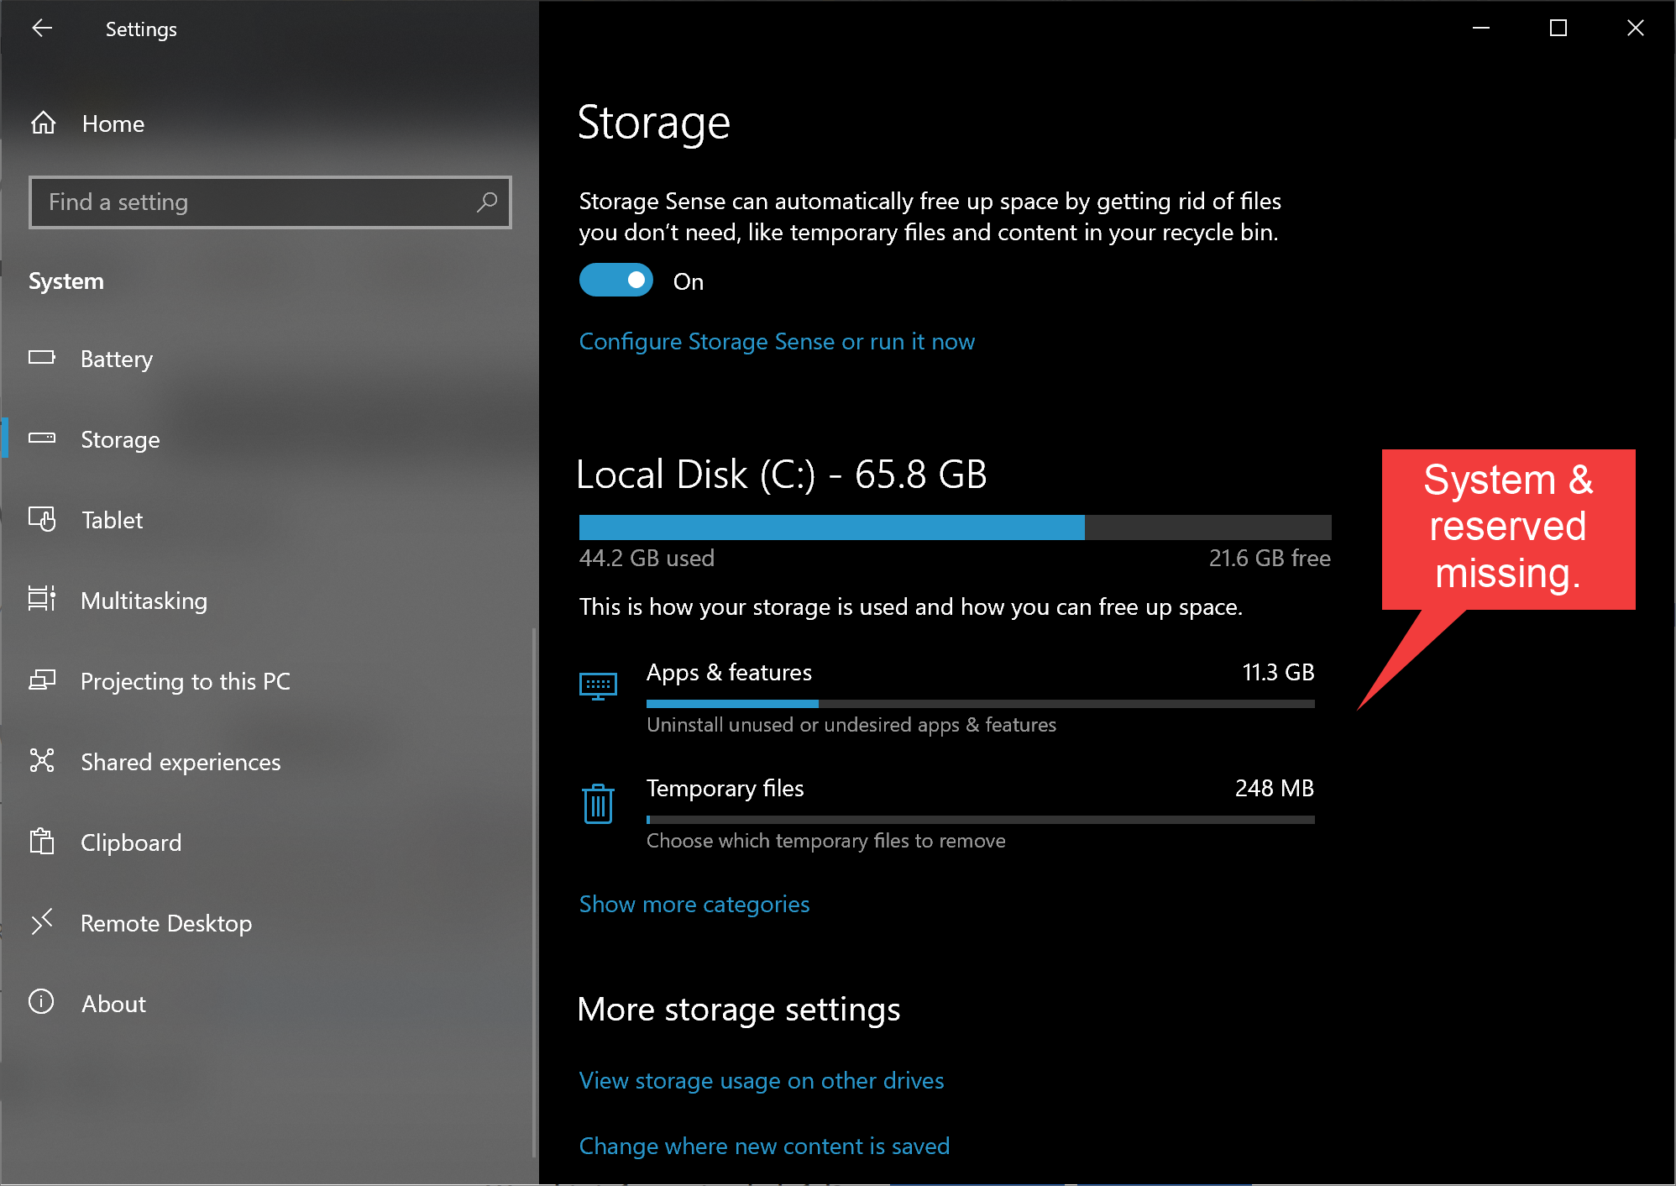
Task: Open View storage usage on other drives
Action: click(x=761, y=1080)
